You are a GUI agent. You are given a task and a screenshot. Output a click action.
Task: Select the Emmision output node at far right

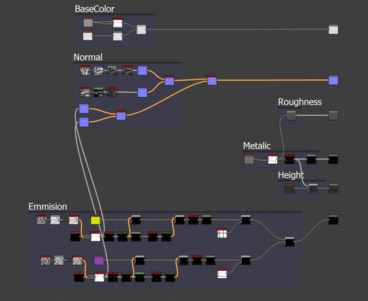[333, 220]
